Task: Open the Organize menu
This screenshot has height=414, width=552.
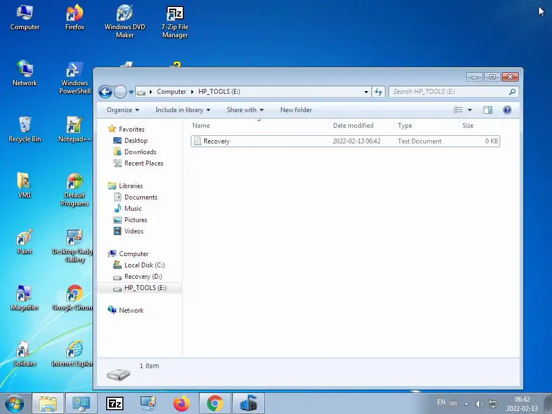Action: 123,110
